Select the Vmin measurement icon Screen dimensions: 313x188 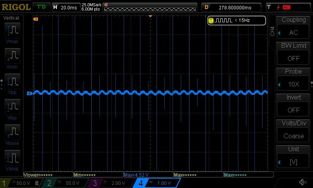click(x=12, y=56)
